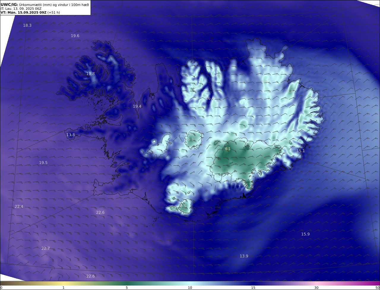This screenshot has height=290, width=380.
Task: Click the 19.6 value label
Action: click(75, 36)
